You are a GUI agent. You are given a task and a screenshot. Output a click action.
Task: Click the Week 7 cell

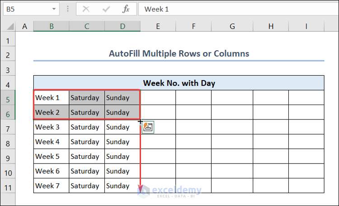[51, 186]
